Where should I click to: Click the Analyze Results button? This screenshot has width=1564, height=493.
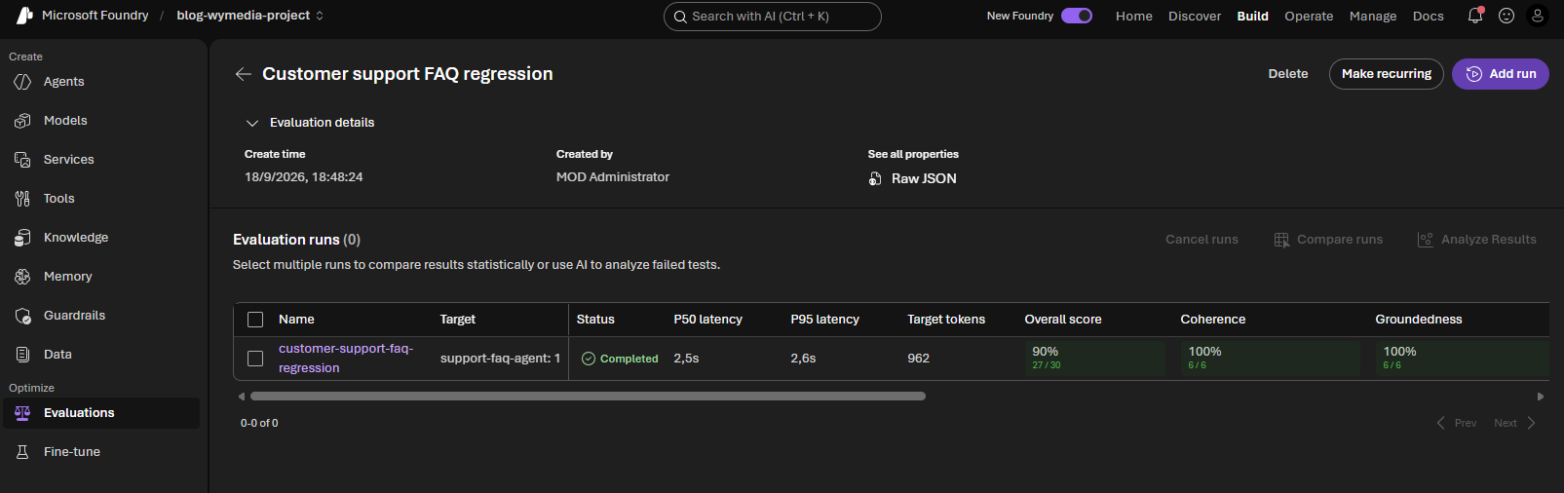[x=1476, y=240]
